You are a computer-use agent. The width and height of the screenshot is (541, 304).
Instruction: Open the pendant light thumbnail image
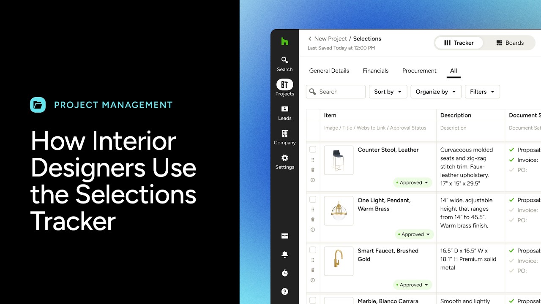(x=339, y=210)
